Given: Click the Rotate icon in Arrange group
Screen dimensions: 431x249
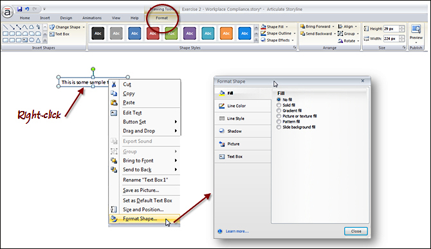Looking at the screenshot, I should click(340, 41).
